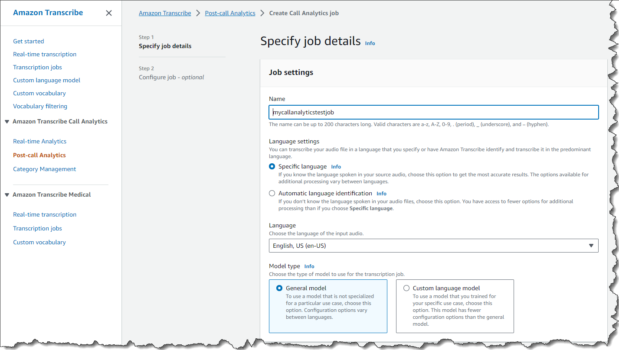This screenshot has width=619, height=350.
Task: Choose the Custom language model radio option
Action: [x=406, y=288]
